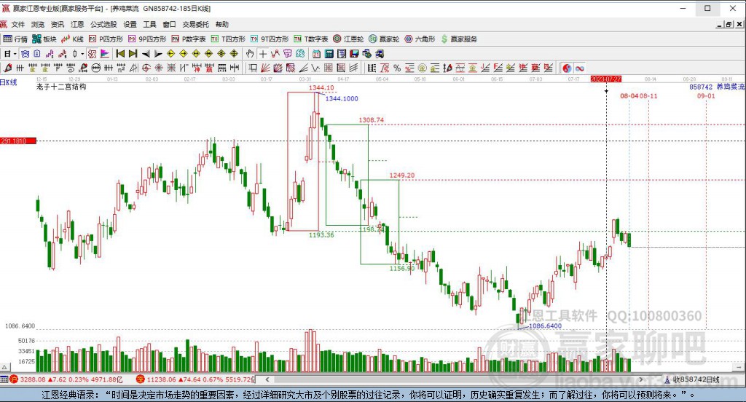The height and width of the screenshot is (402, 746).
Task: Select the percent % drawing tool
Action: click(397, 68)
